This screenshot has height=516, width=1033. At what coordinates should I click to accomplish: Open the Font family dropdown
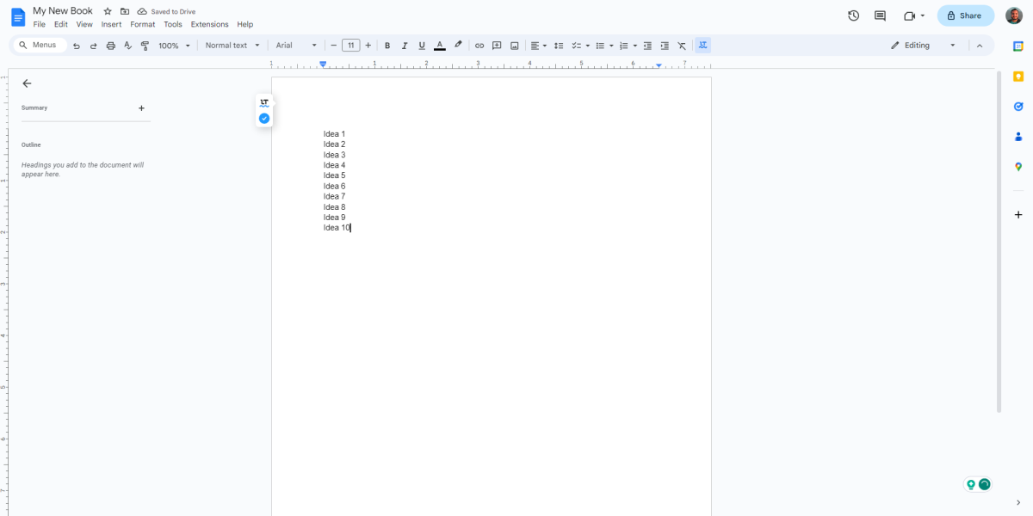coord(296,45)
